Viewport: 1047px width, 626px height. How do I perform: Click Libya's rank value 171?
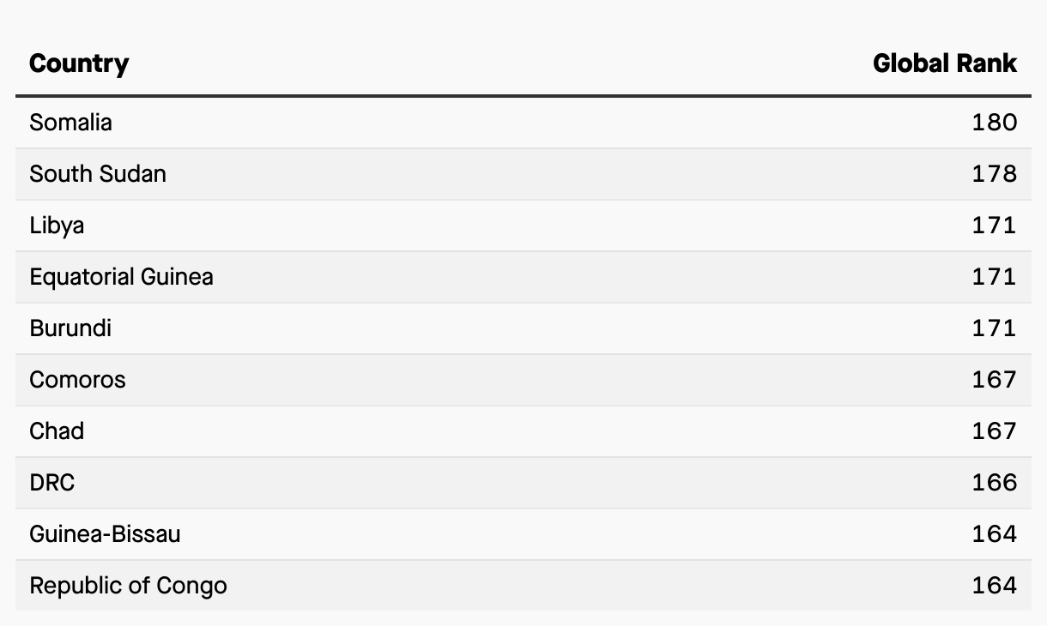995,226
